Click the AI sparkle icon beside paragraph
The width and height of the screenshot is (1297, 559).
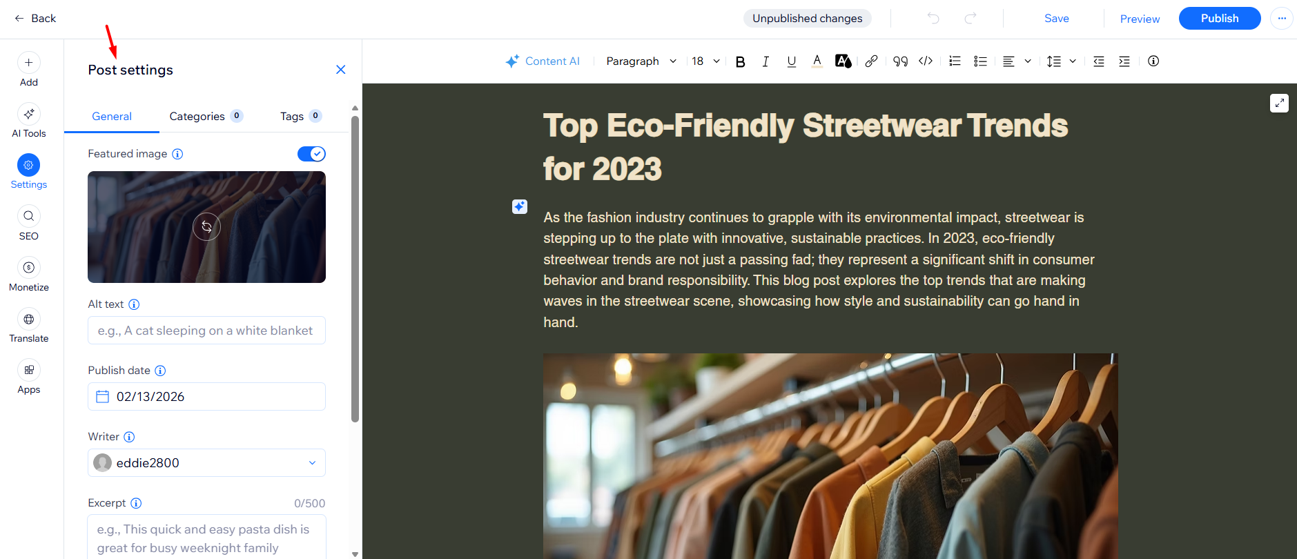pyautogui.click(x=520, y=206)
